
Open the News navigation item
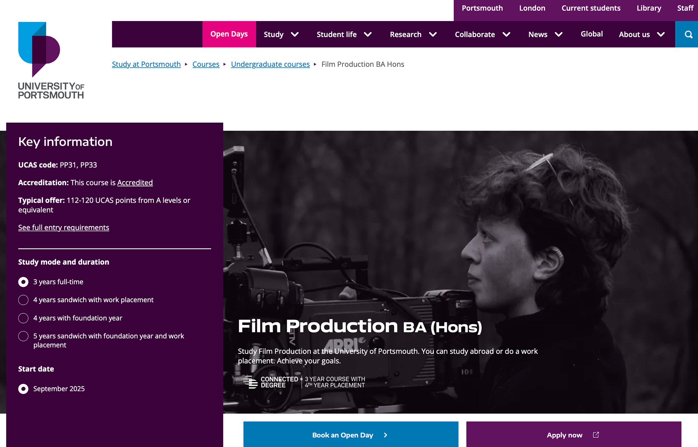(x=538, y=35)
